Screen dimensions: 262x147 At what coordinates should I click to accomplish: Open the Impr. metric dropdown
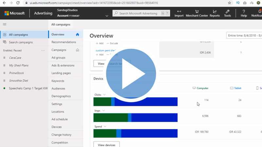103,111
